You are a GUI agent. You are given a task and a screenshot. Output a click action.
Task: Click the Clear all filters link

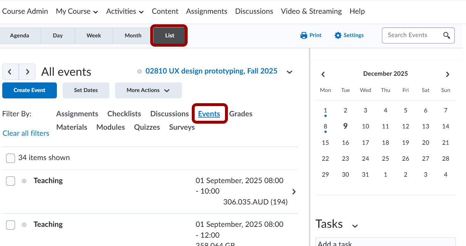click(26, 133)
